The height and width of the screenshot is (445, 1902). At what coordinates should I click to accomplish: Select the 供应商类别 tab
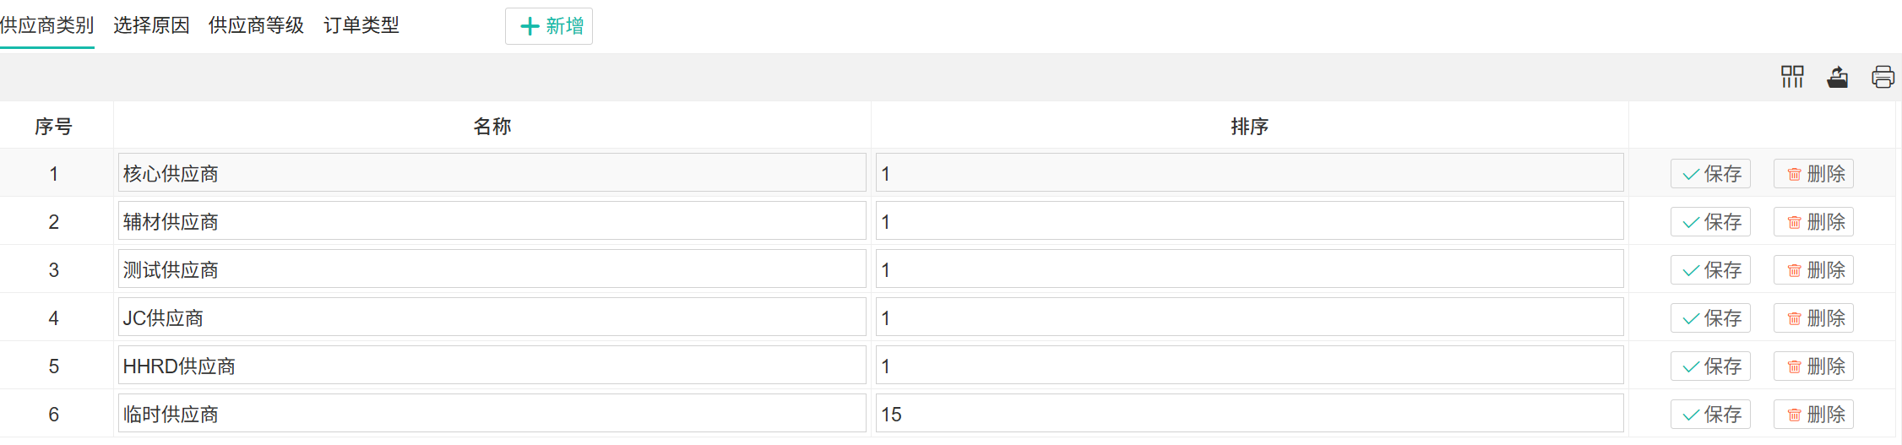[x=47, y=25]
